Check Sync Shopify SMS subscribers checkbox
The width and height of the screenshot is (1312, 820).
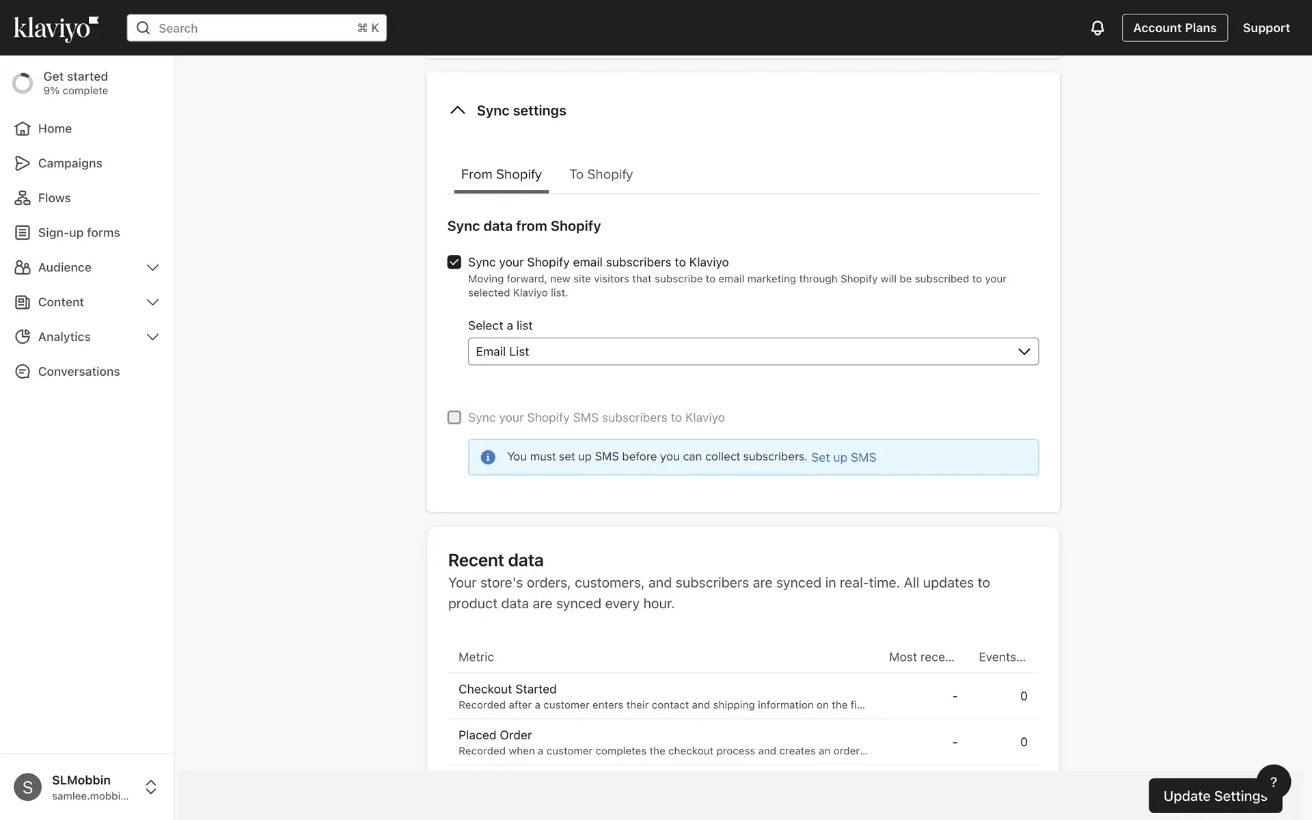tap(454, 418)
